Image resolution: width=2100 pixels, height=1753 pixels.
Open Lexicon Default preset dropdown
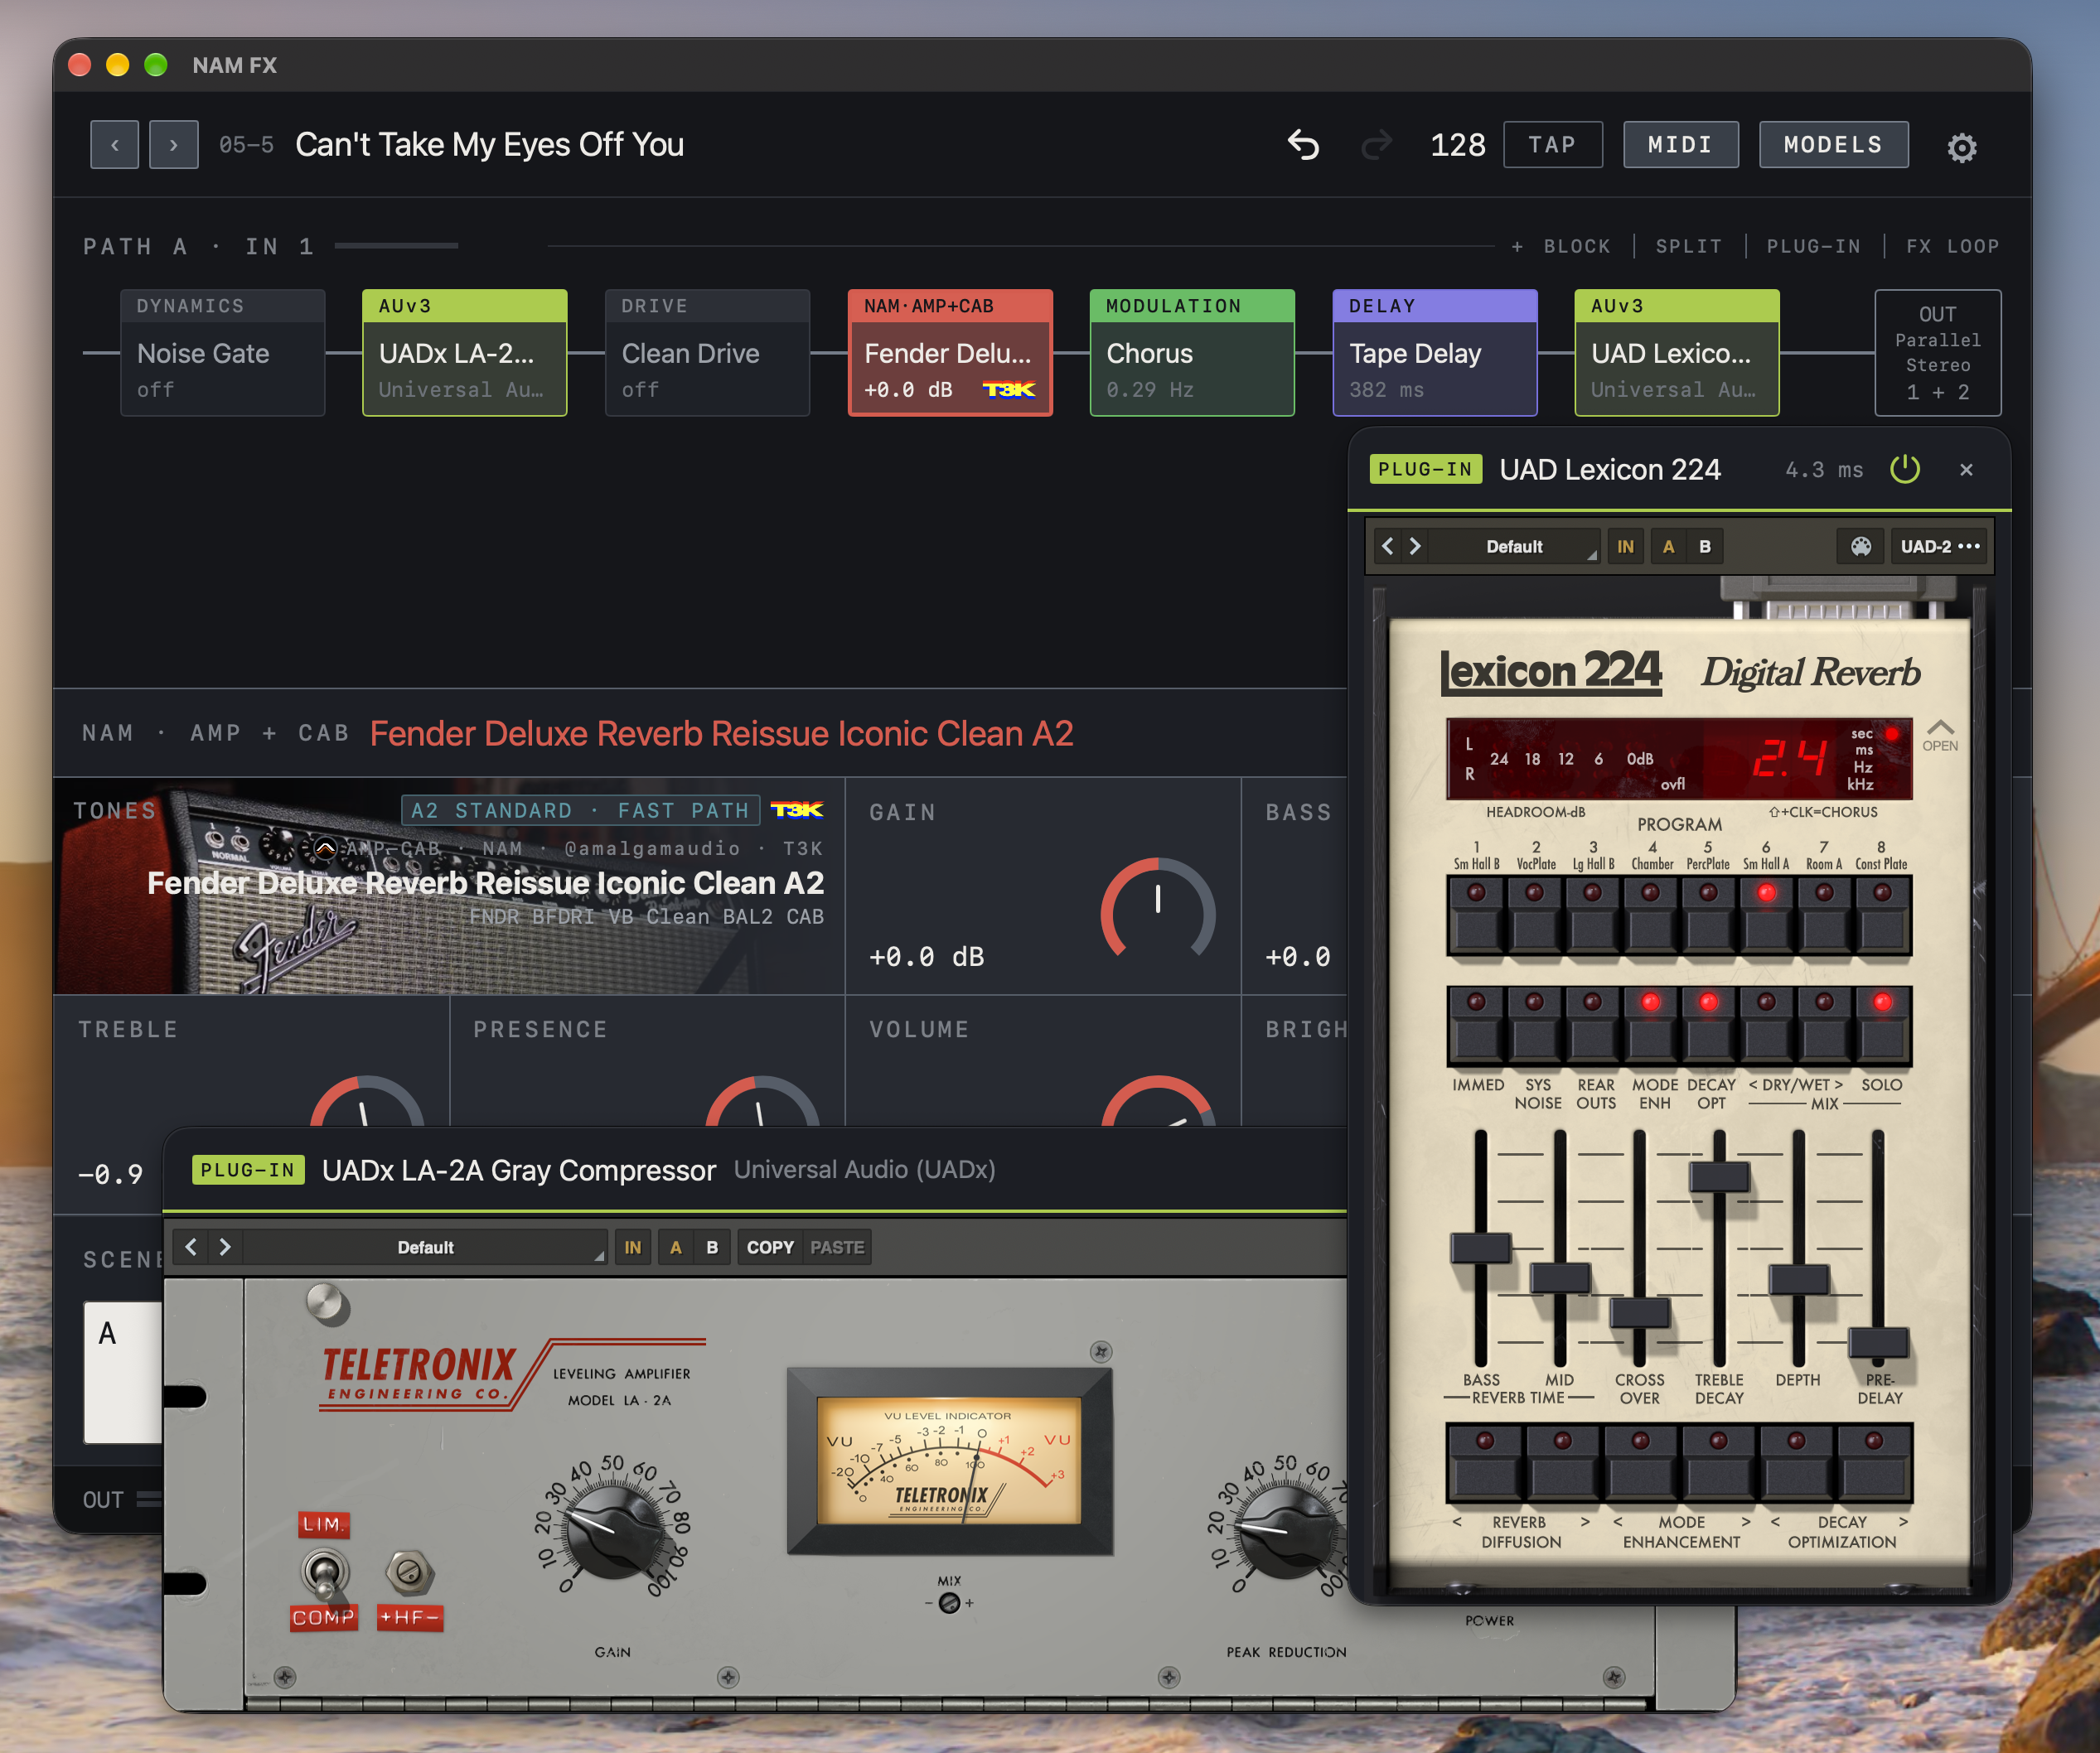1516,547
